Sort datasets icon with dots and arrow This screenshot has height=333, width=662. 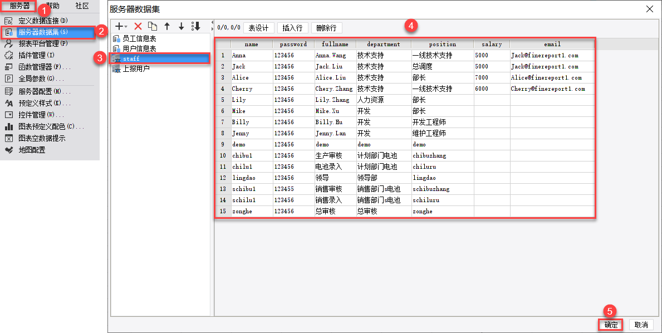(195, 27)
